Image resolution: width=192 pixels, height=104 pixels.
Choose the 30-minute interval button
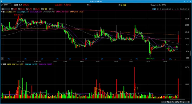click(x=185, y=9)
